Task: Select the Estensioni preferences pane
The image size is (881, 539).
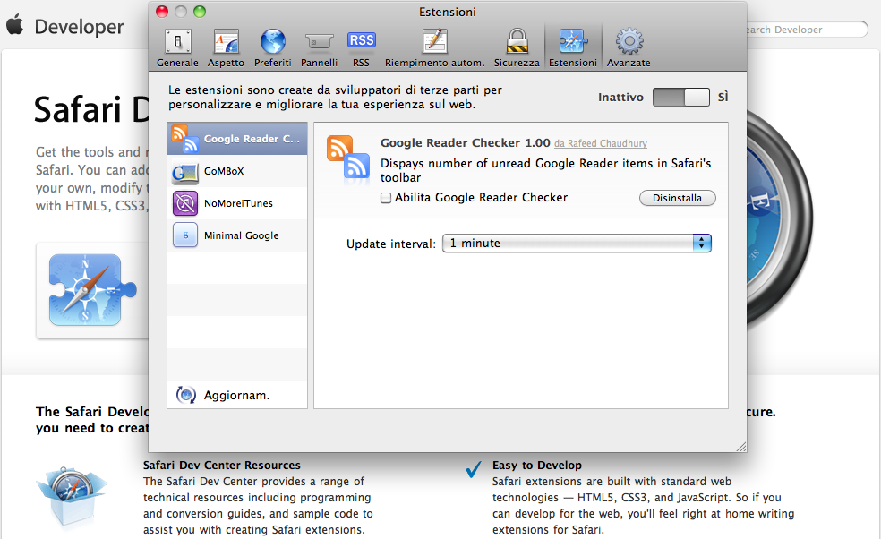Action: click(572, 48)
